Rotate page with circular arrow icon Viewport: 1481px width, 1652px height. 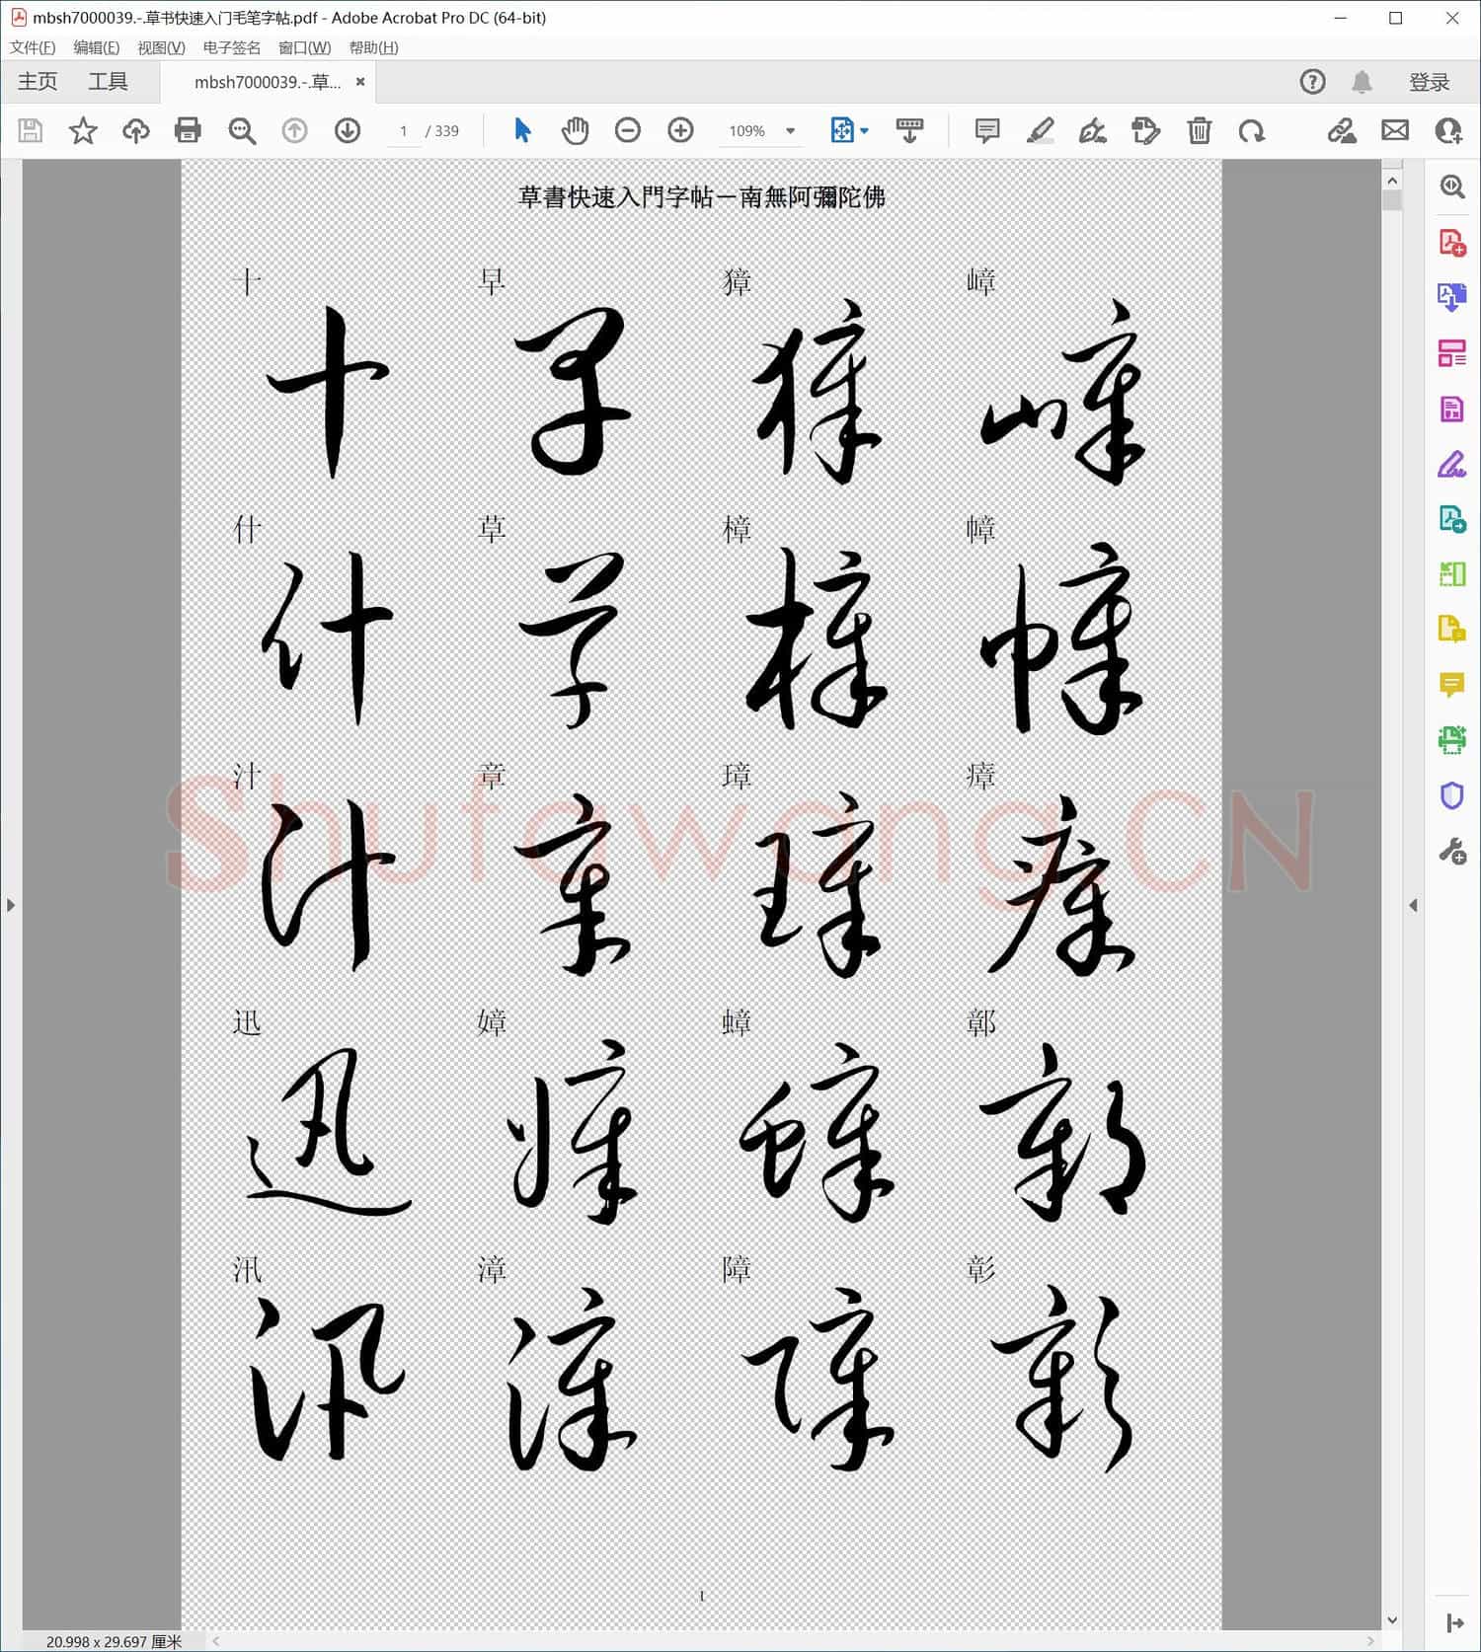point(1251,130)
